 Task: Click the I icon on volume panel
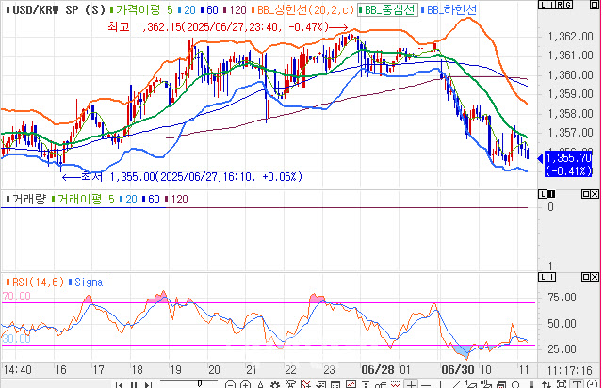(549, 195)
